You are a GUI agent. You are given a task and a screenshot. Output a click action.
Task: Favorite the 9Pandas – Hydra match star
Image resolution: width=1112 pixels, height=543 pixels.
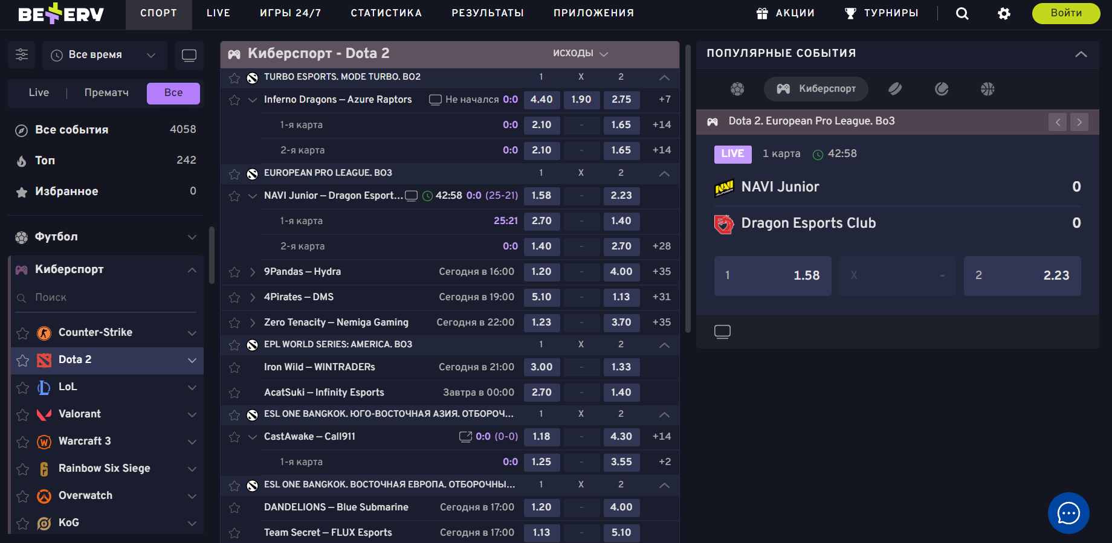point(234,272)
